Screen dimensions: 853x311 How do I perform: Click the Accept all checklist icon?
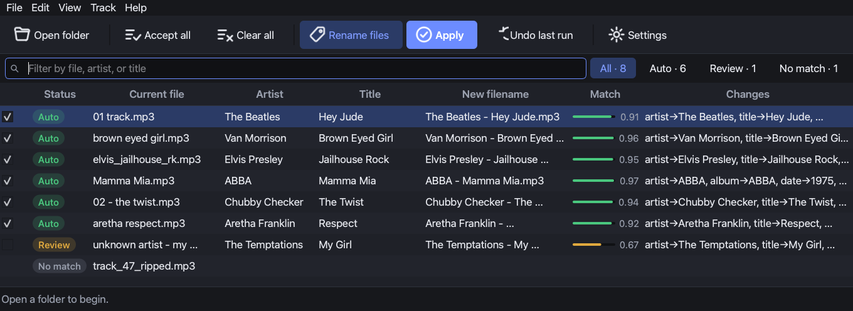[132, 35]
